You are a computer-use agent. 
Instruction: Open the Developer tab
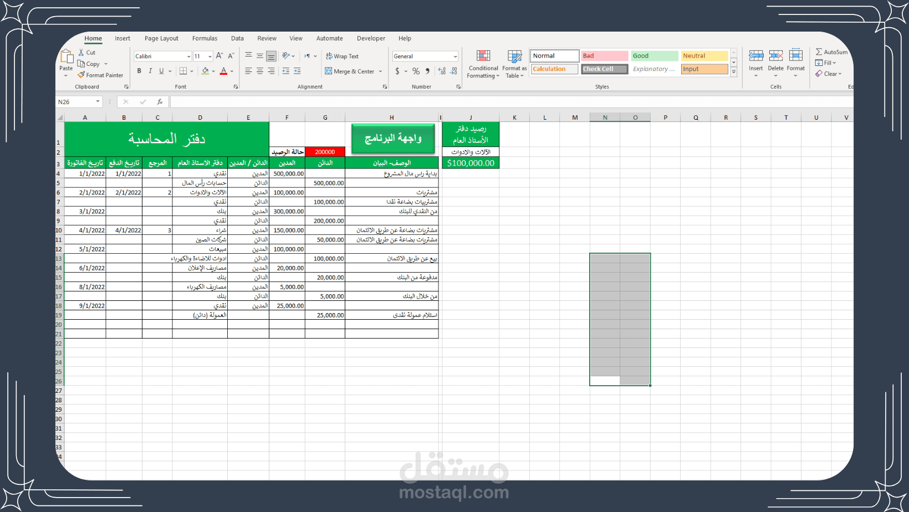pyautogui.click(x=371, y=38)
